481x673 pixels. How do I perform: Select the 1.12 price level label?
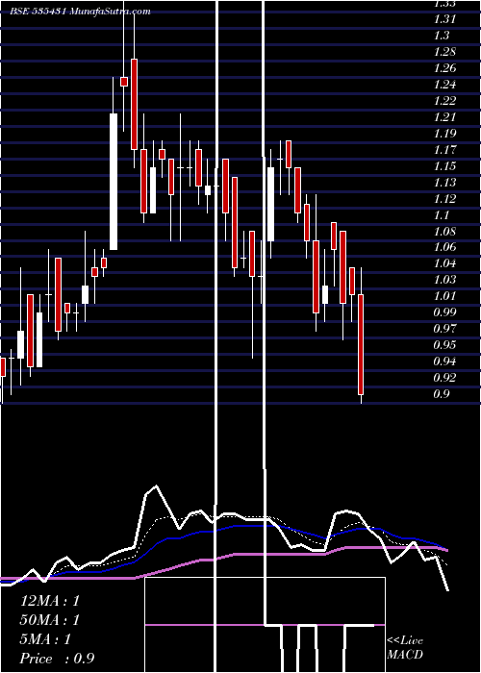pos(444,198)
